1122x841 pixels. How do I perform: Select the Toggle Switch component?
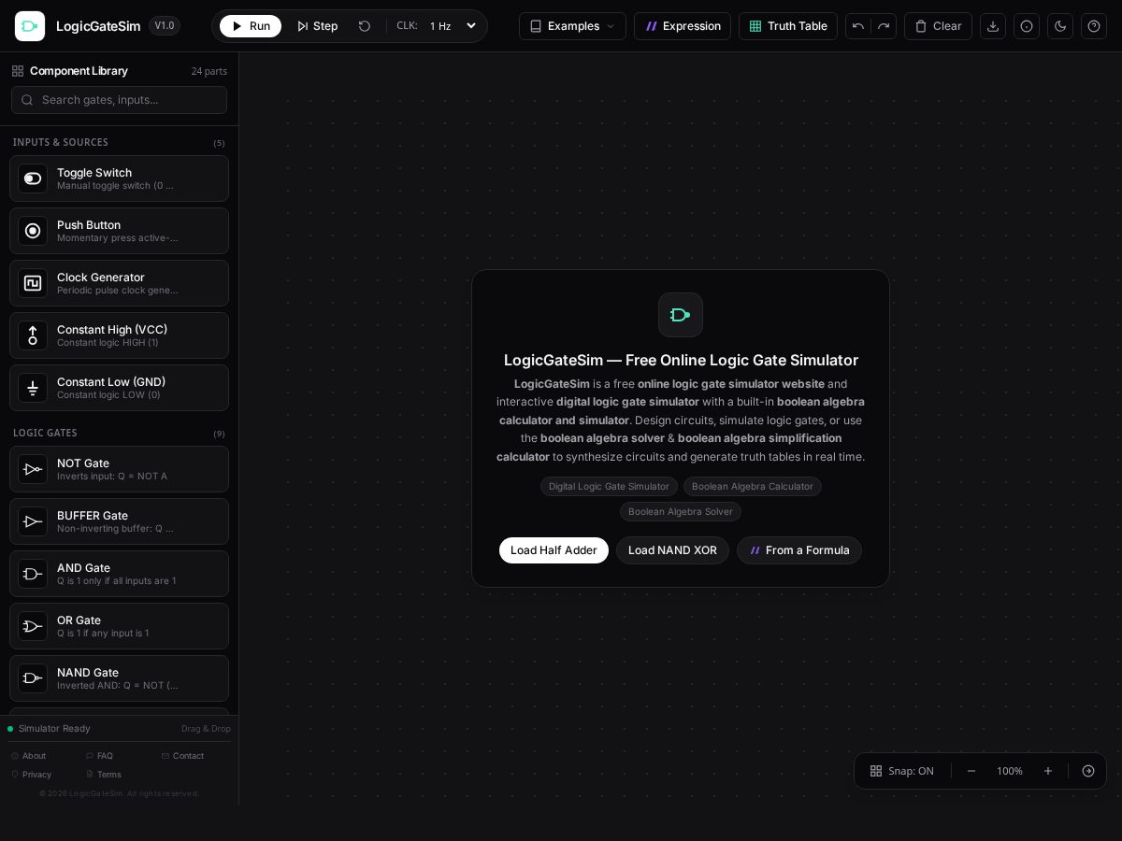click(x=119, y=178)
